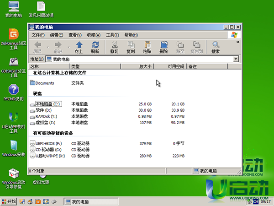Open Windows启动引导修复 desktop icon
The height and width of the screenshot is (206, 274).
pos(14,179)
